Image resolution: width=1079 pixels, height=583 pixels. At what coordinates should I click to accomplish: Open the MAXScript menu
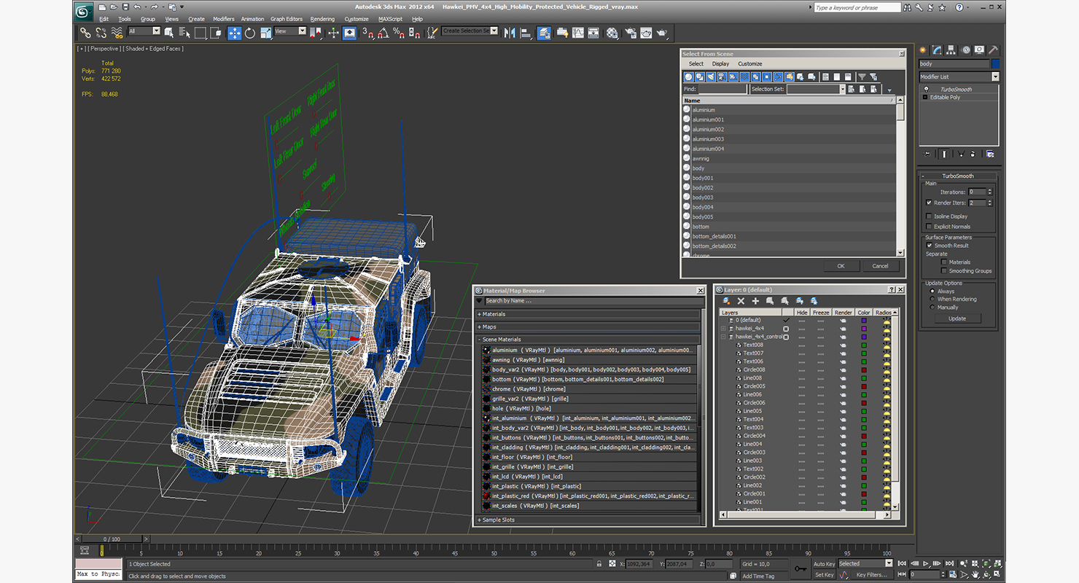point(390,19)
